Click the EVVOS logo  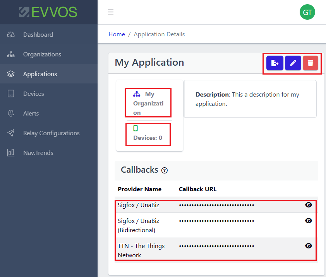click(48, 12)
